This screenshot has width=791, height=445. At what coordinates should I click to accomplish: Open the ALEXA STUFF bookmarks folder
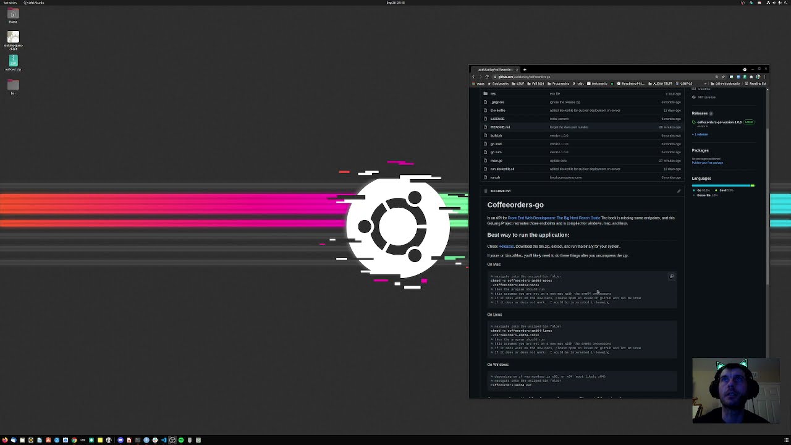661,83
